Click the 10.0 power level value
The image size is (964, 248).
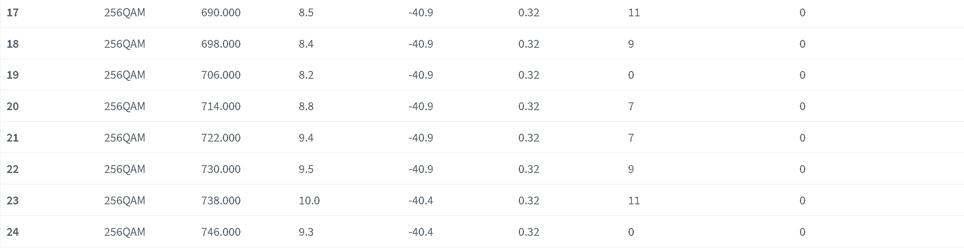309,201
